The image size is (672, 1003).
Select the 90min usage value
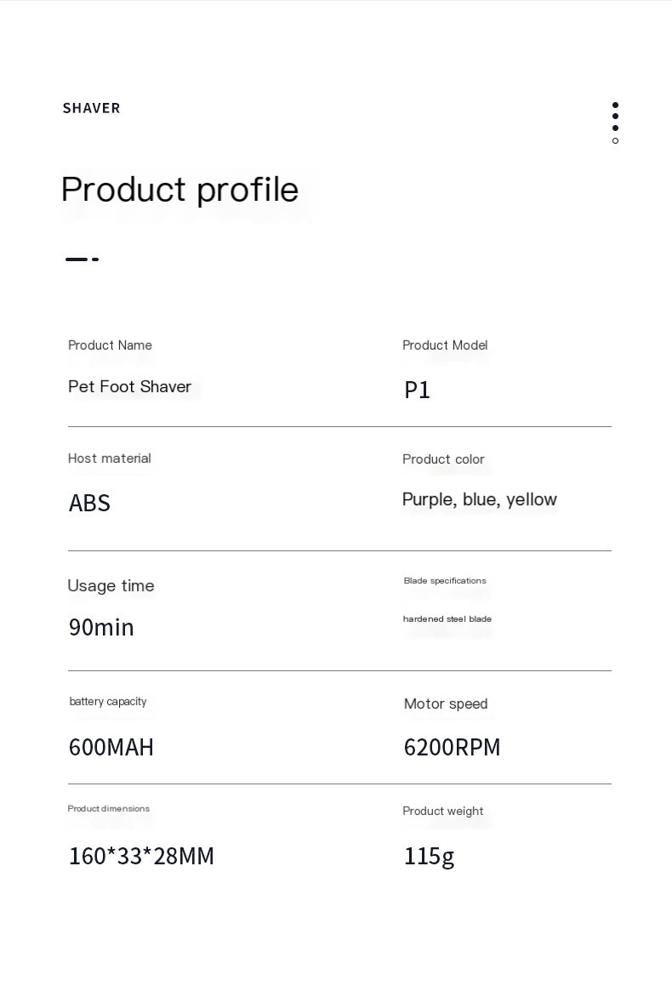click(x=101, y=627)
